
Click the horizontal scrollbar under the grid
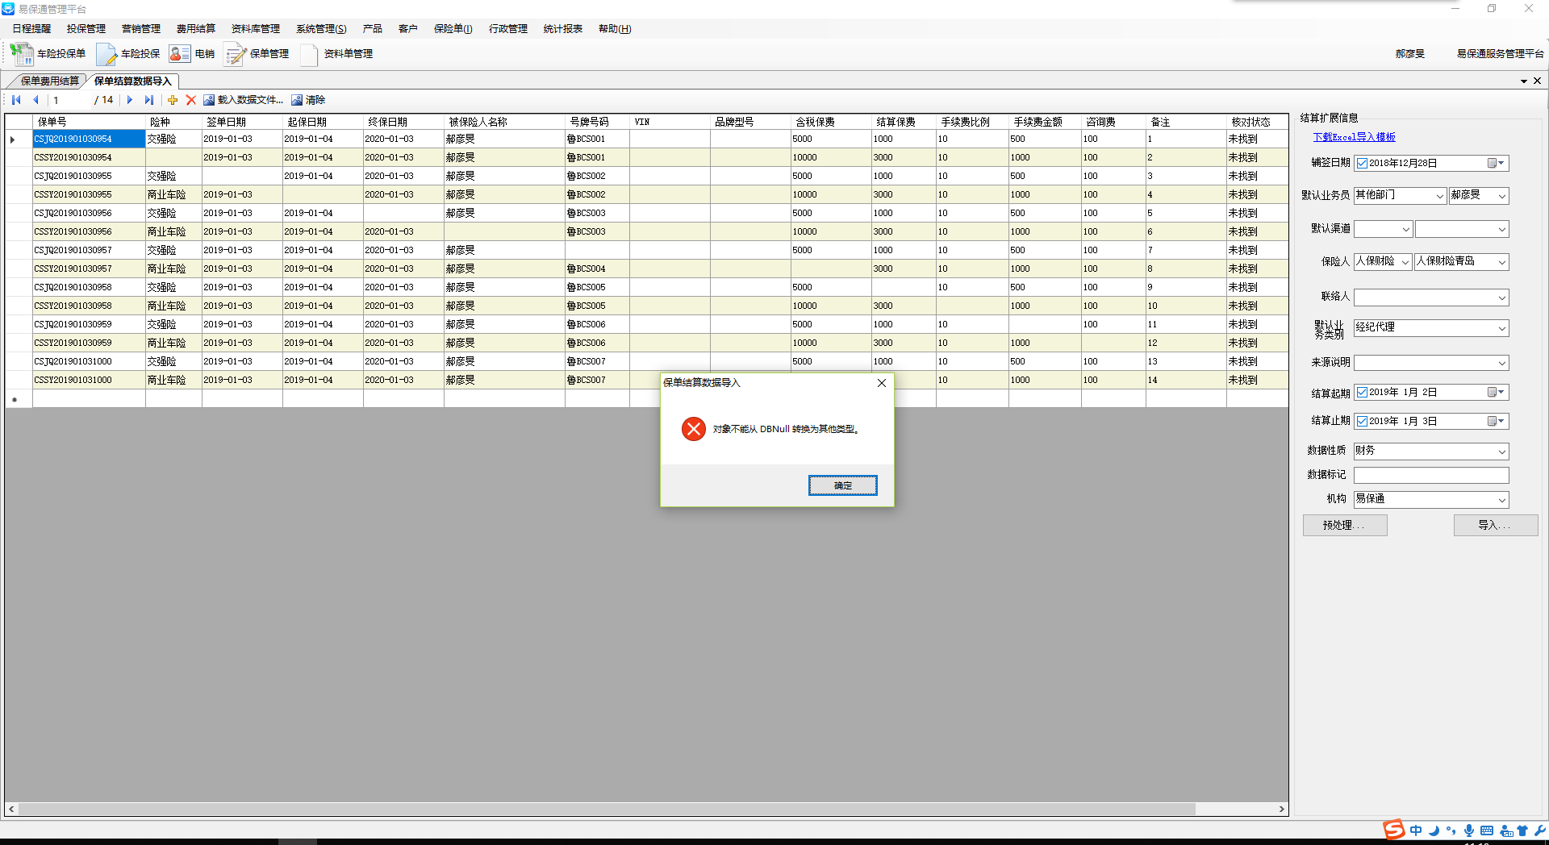[x=605, y=809]
